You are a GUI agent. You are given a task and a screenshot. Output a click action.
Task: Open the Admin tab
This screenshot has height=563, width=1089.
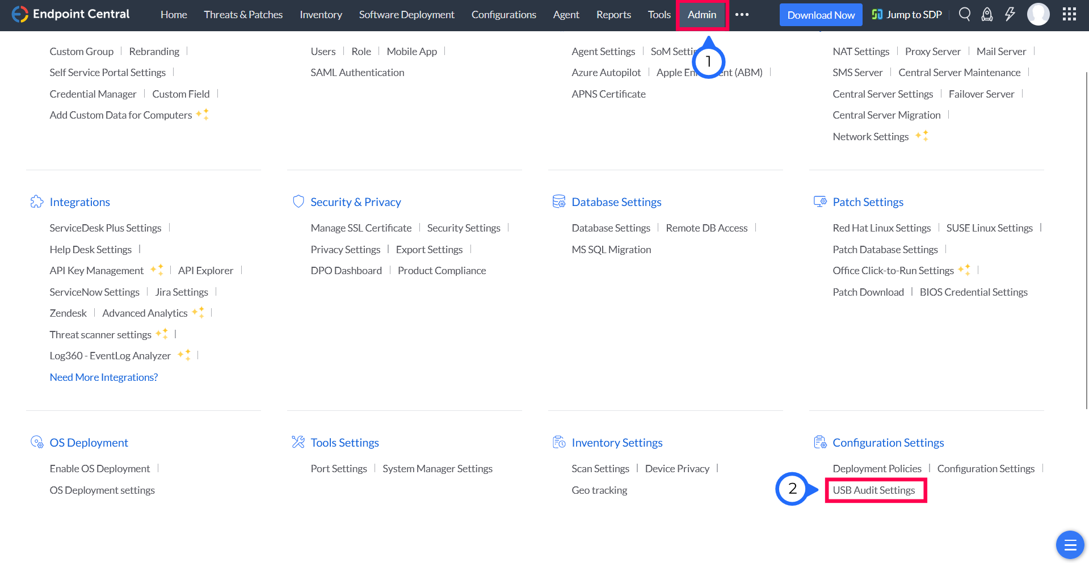(x=702, y=15)
